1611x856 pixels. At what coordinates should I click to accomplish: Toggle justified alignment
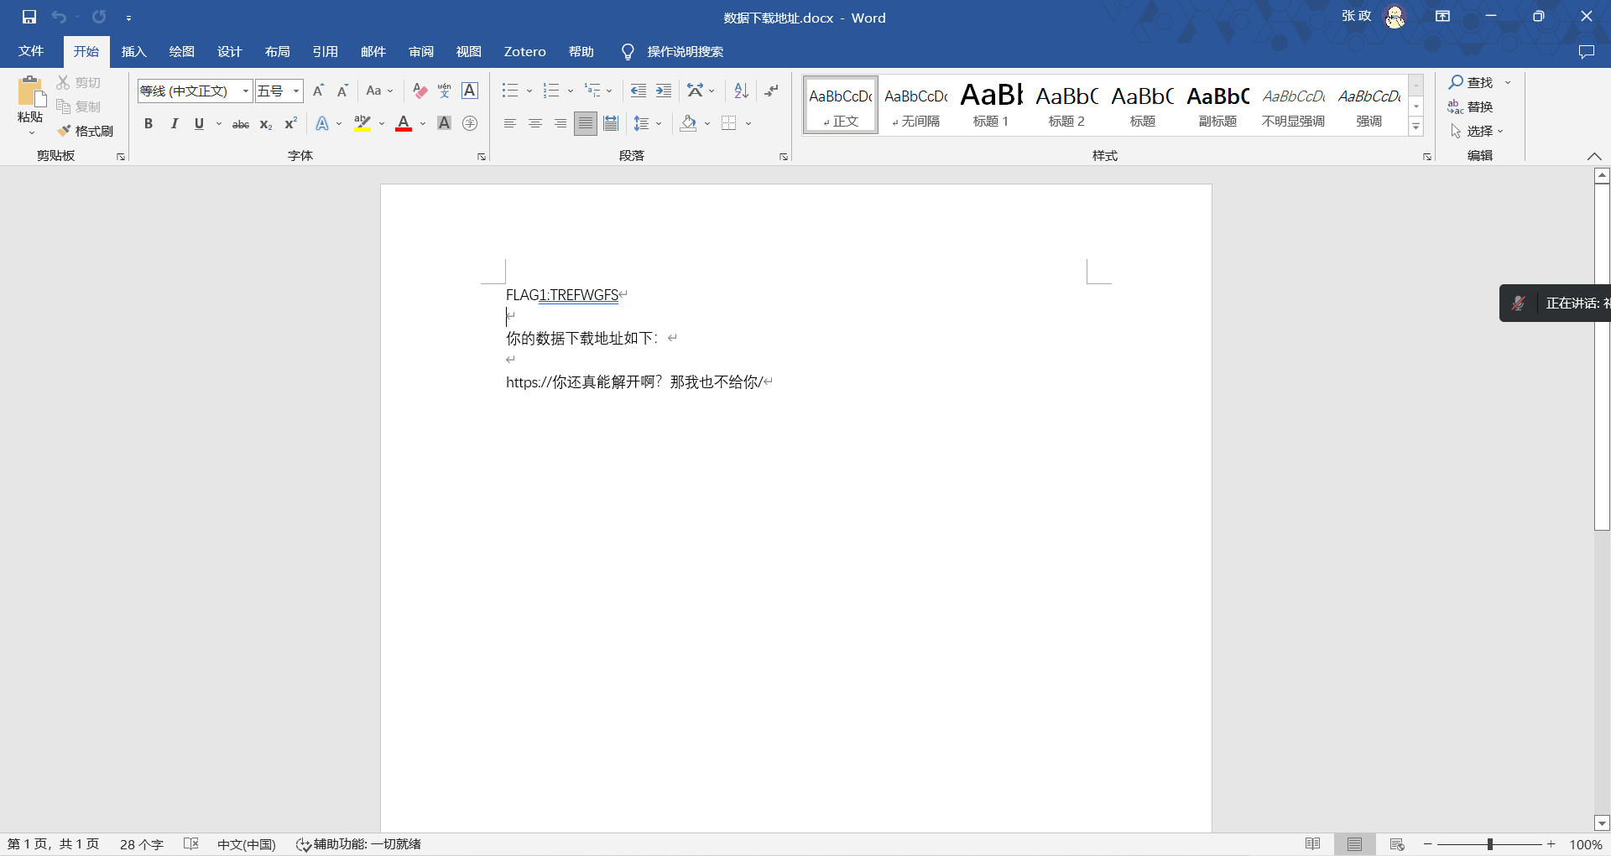tap(586, 123)
